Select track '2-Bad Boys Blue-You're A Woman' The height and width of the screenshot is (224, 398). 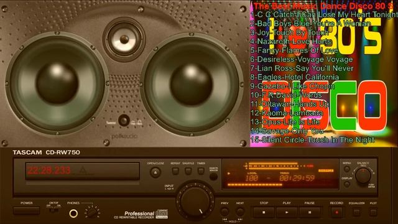[310, 24]
